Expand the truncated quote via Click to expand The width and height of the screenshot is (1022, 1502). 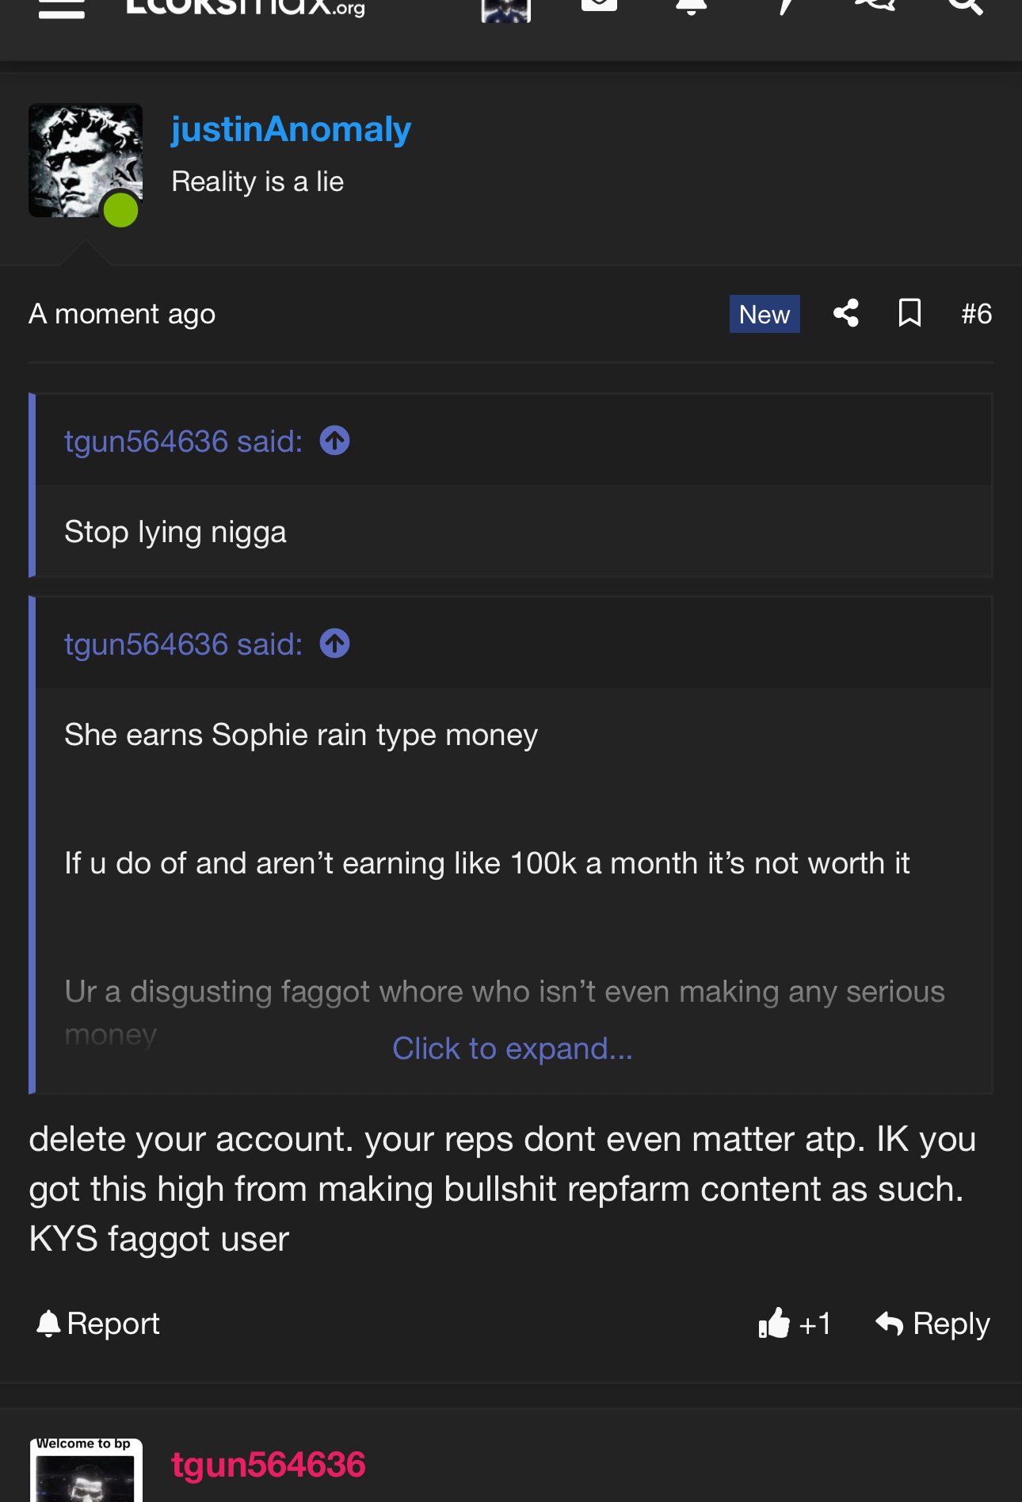coord(513,1049)
